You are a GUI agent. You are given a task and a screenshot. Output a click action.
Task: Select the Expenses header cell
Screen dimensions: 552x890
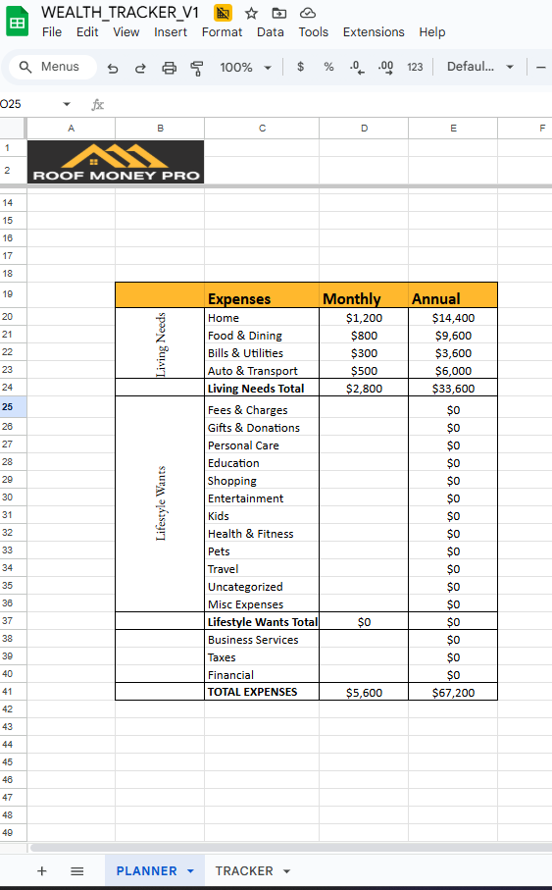pos(262,295)
